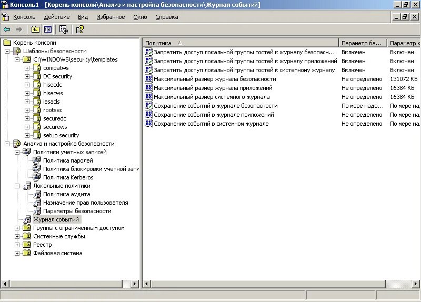
Task: Click the Export list toolbar icon
Action: point(64,29)
